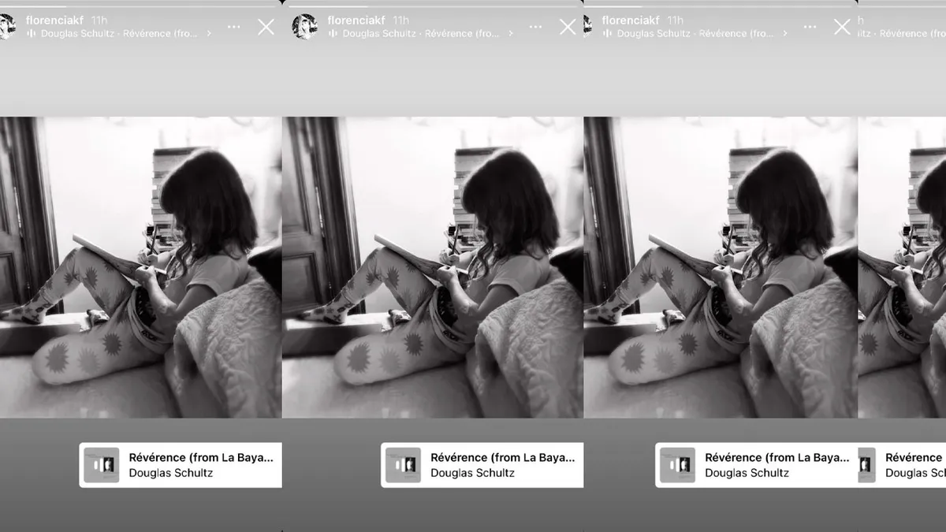Click the audio bars icon in the second story header
The height and width of the screenshot is (532, 946).
tap(333, 34)
